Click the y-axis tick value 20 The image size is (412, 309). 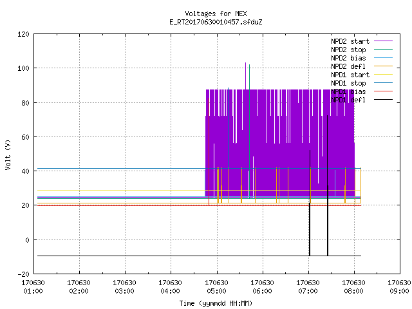click(25, 206)
